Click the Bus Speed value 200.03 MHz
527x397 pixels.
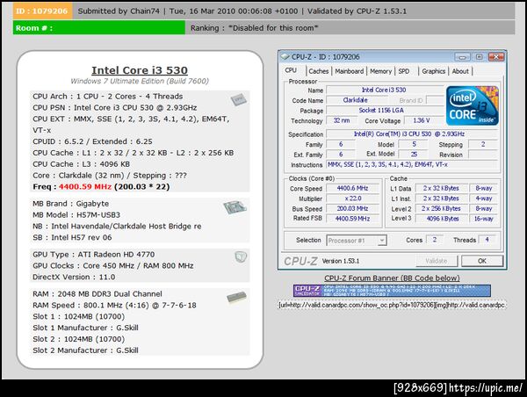point(352,208)
